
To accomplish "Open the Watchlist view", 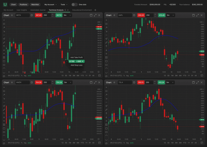I will tap(35, 5).
